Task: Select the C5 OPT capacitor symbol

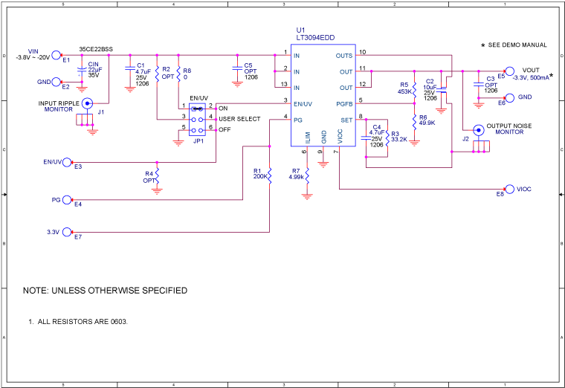Action: point(237,68)
